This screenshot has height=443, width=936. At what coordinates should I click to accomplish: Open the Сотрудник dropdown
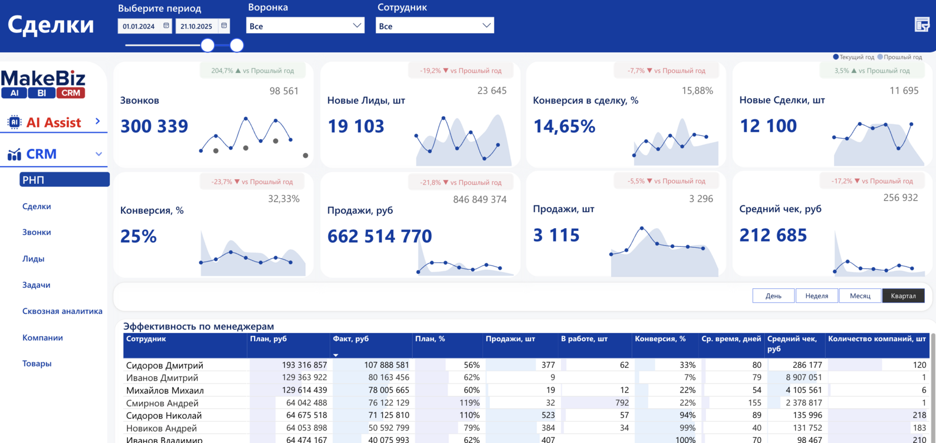[x=435, y=26]
